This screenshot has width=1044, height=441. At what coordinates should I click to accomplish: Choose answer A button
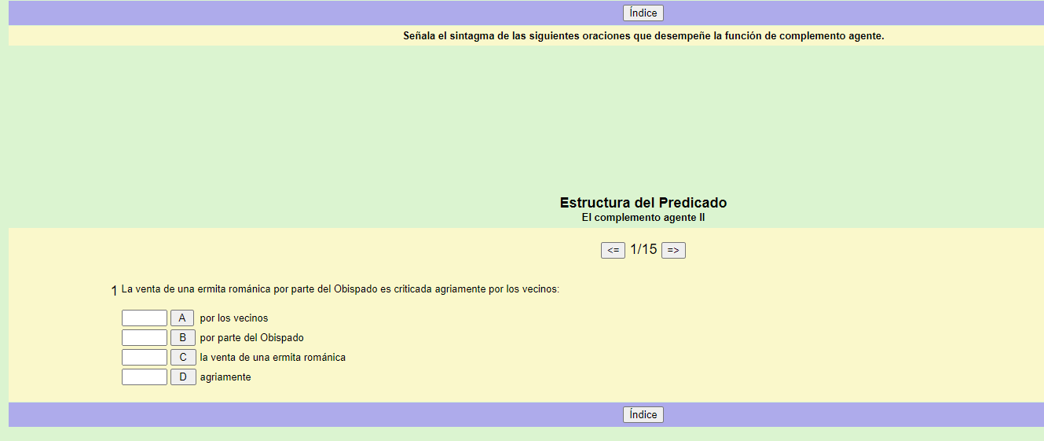tap(182, 318)
